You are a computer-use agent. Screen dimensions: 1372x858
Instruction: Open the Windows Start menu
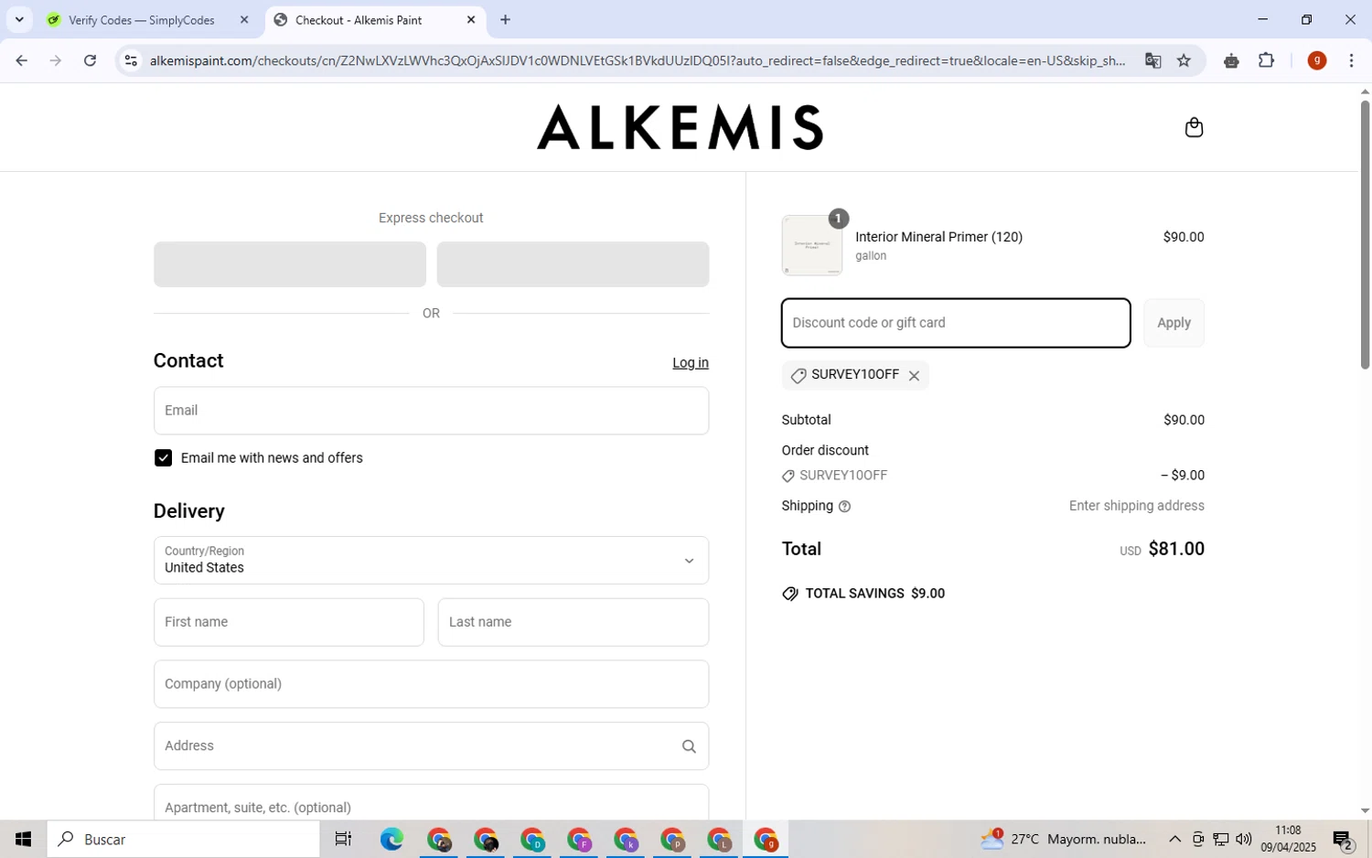coord(23,839)
